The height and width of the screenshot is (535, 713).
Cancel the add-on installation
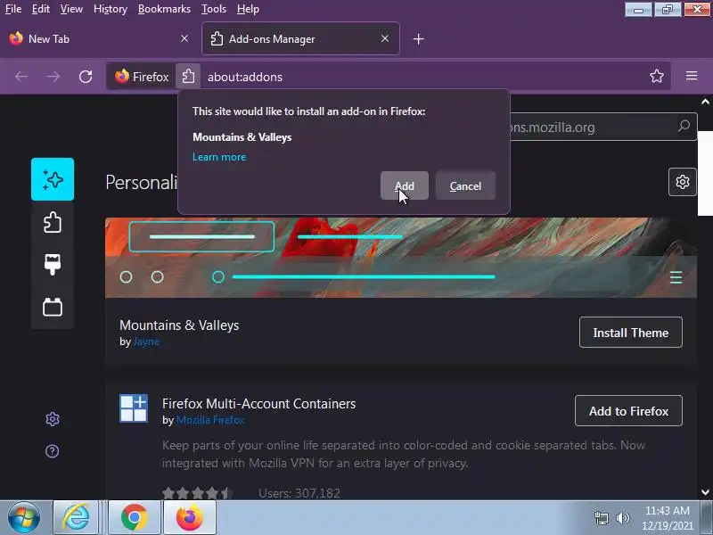pos(465,185)
